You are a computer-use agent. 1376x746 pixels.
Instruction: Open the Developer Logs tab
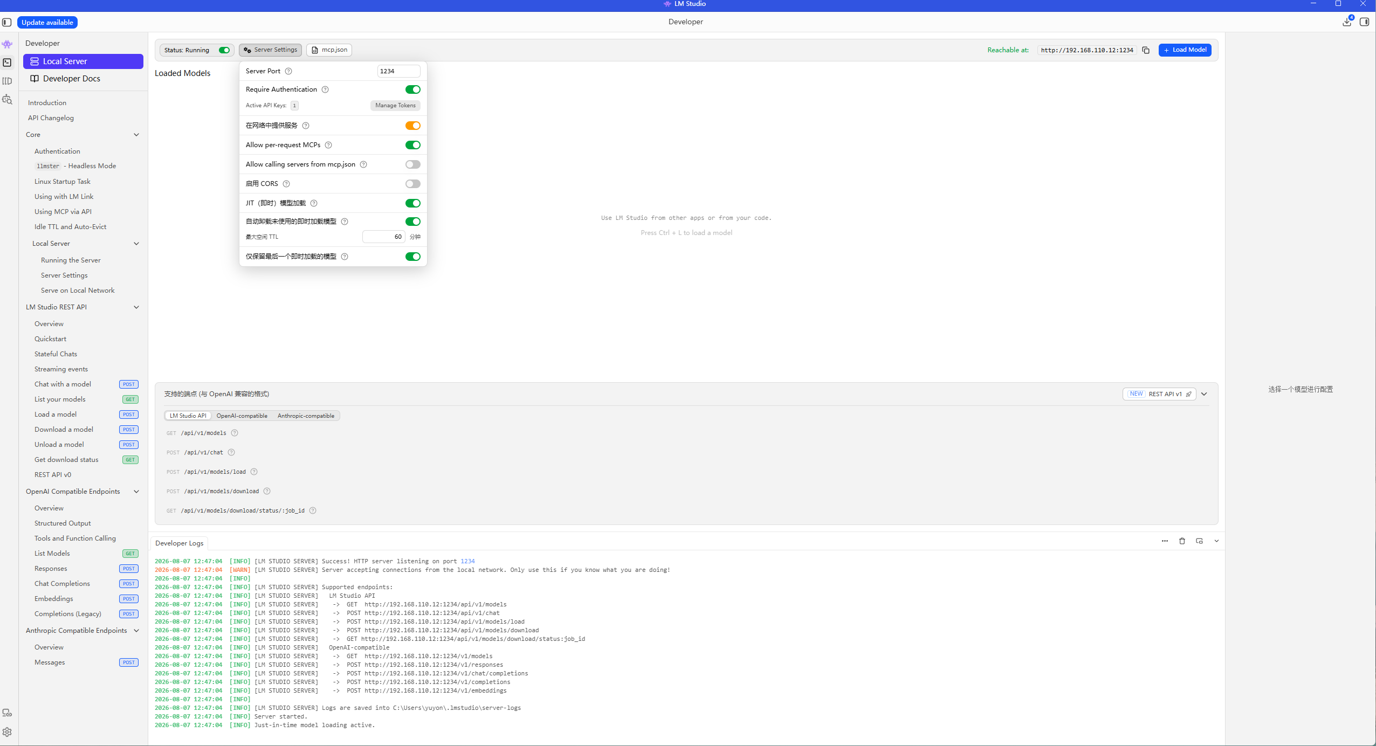click(179, 543)
